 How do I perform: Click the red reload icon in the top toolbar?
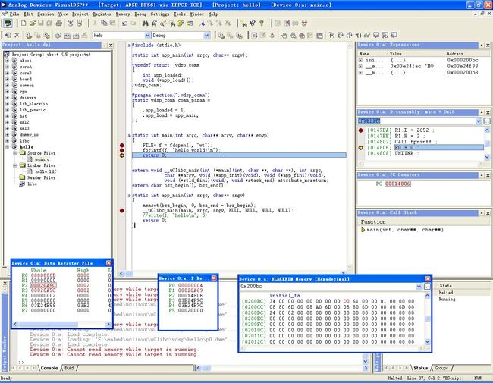[x=304, y=24]
